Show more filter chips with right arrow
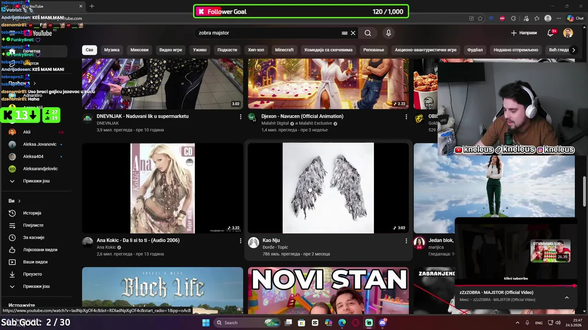 [573, 50]
